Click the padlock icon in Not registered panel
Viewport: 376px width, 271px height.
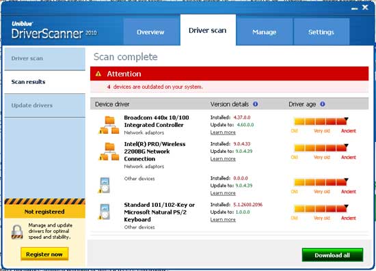pos(17,231)
